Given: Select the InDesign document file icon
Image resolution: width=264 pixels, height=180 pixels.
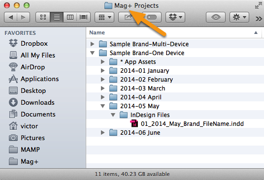Looking at the screenshot, I should pyautogui.click(x=134, y=123).
